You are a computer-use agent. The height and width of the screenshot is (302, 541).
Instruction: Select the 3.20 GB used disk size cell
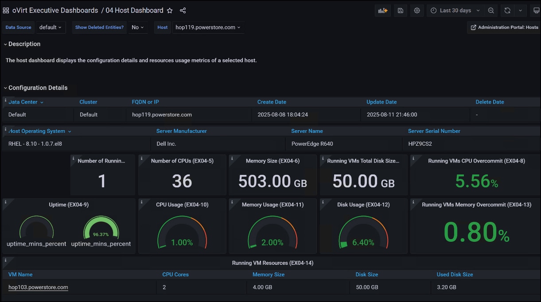click(486, 287)
